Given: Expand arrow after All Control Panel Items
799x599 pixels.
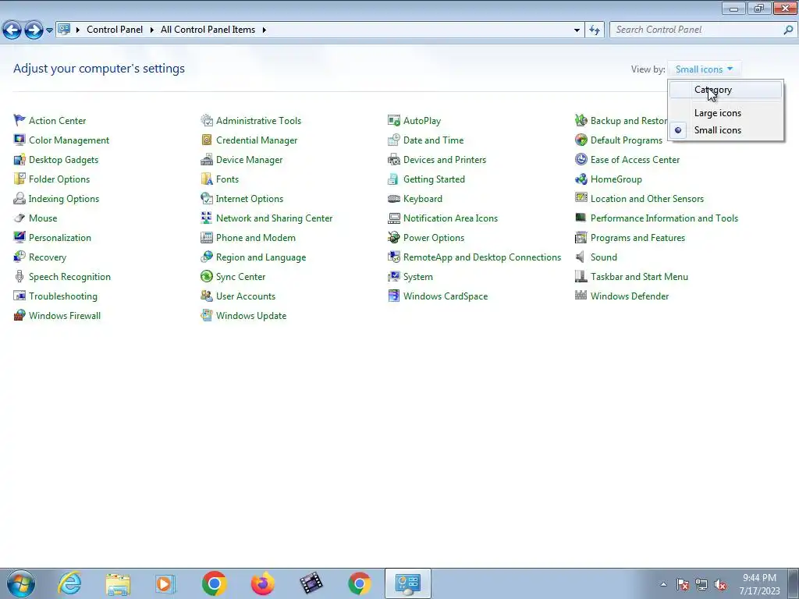Looking at the screenshot, I should click(265, 30).
